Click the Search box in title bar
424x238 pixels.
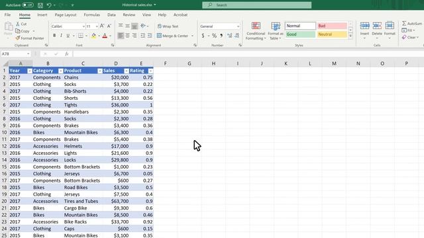click(256, 5)
